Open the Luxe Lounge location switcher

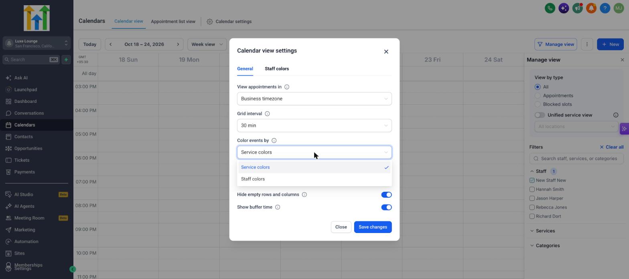tap(37, 43)
